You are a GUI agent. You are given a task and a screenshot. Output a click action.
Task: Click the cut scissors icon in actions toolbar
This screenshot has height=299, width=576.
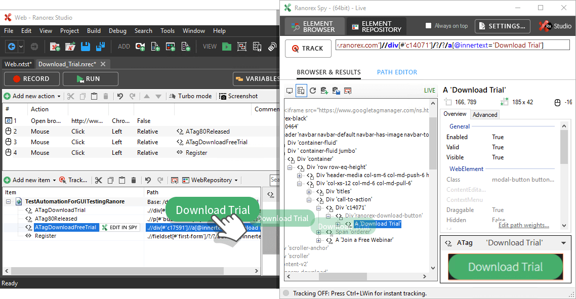click(70, 96)
